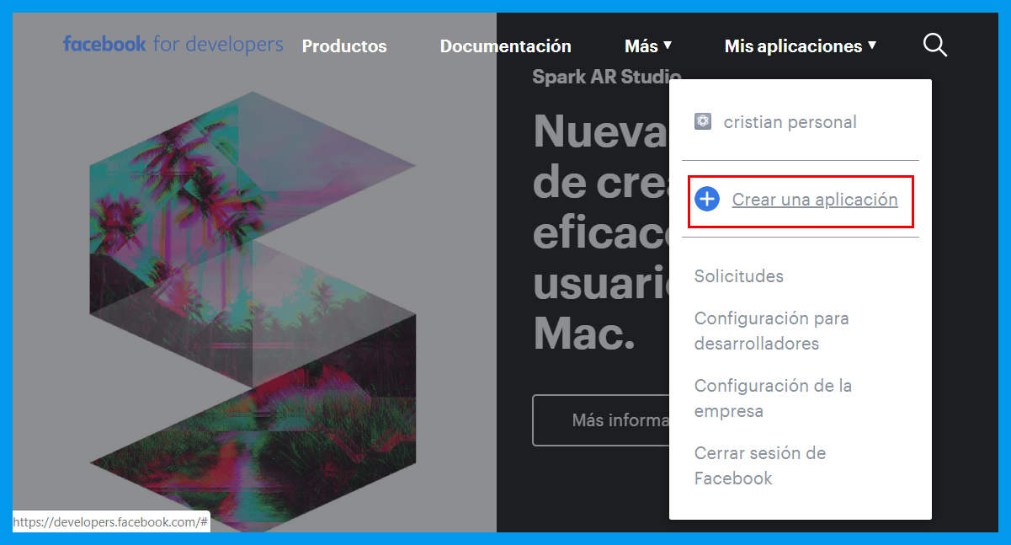
Task: Click the blue plus icon beside Crear una aplicación
Action: [707, 200]
